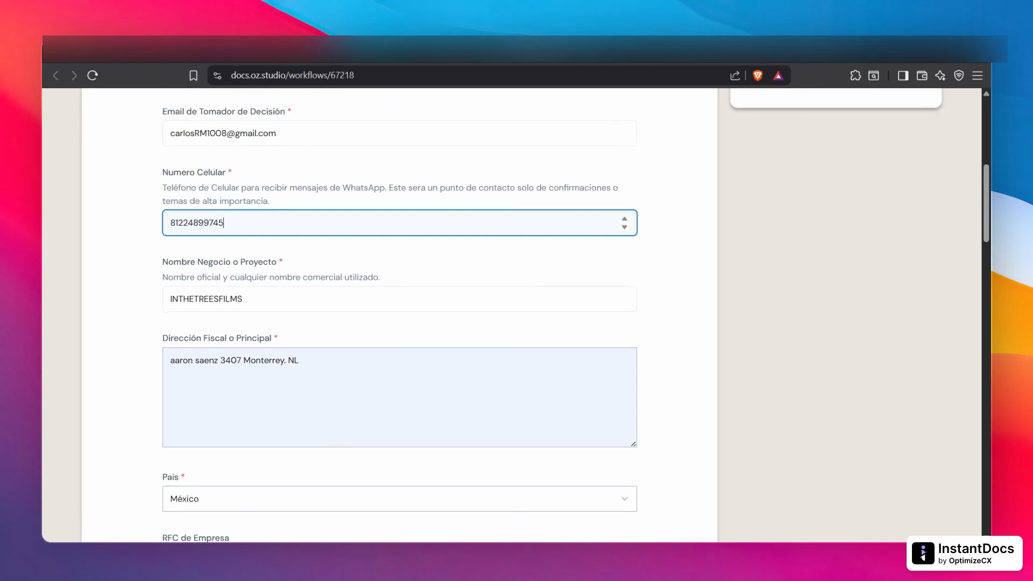Share this page via share icon
This screenshot has width=1033, height=581.
click(735, 75)
